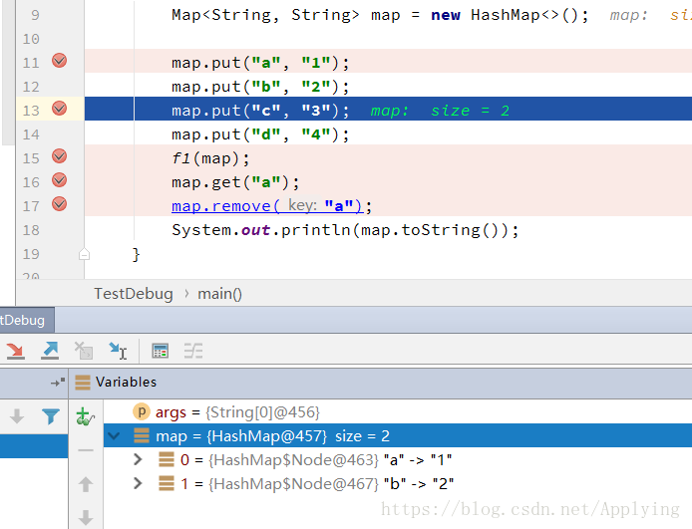Click the Trace Current Stream Chain icon
This screenshot has height=529, width=692.
click(x=193, y=351)
